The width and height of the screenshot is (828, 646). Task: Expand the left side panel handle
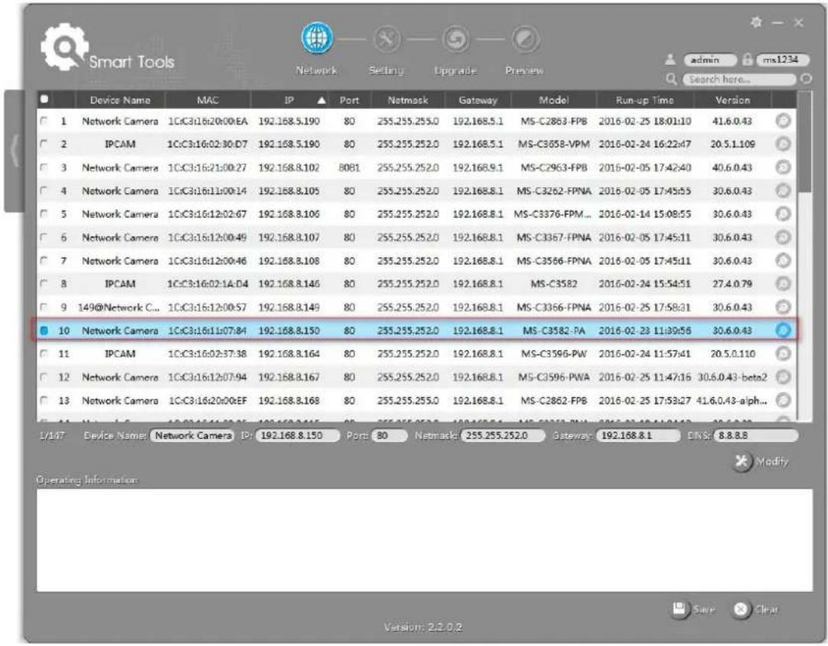click(x=15, y=151)
